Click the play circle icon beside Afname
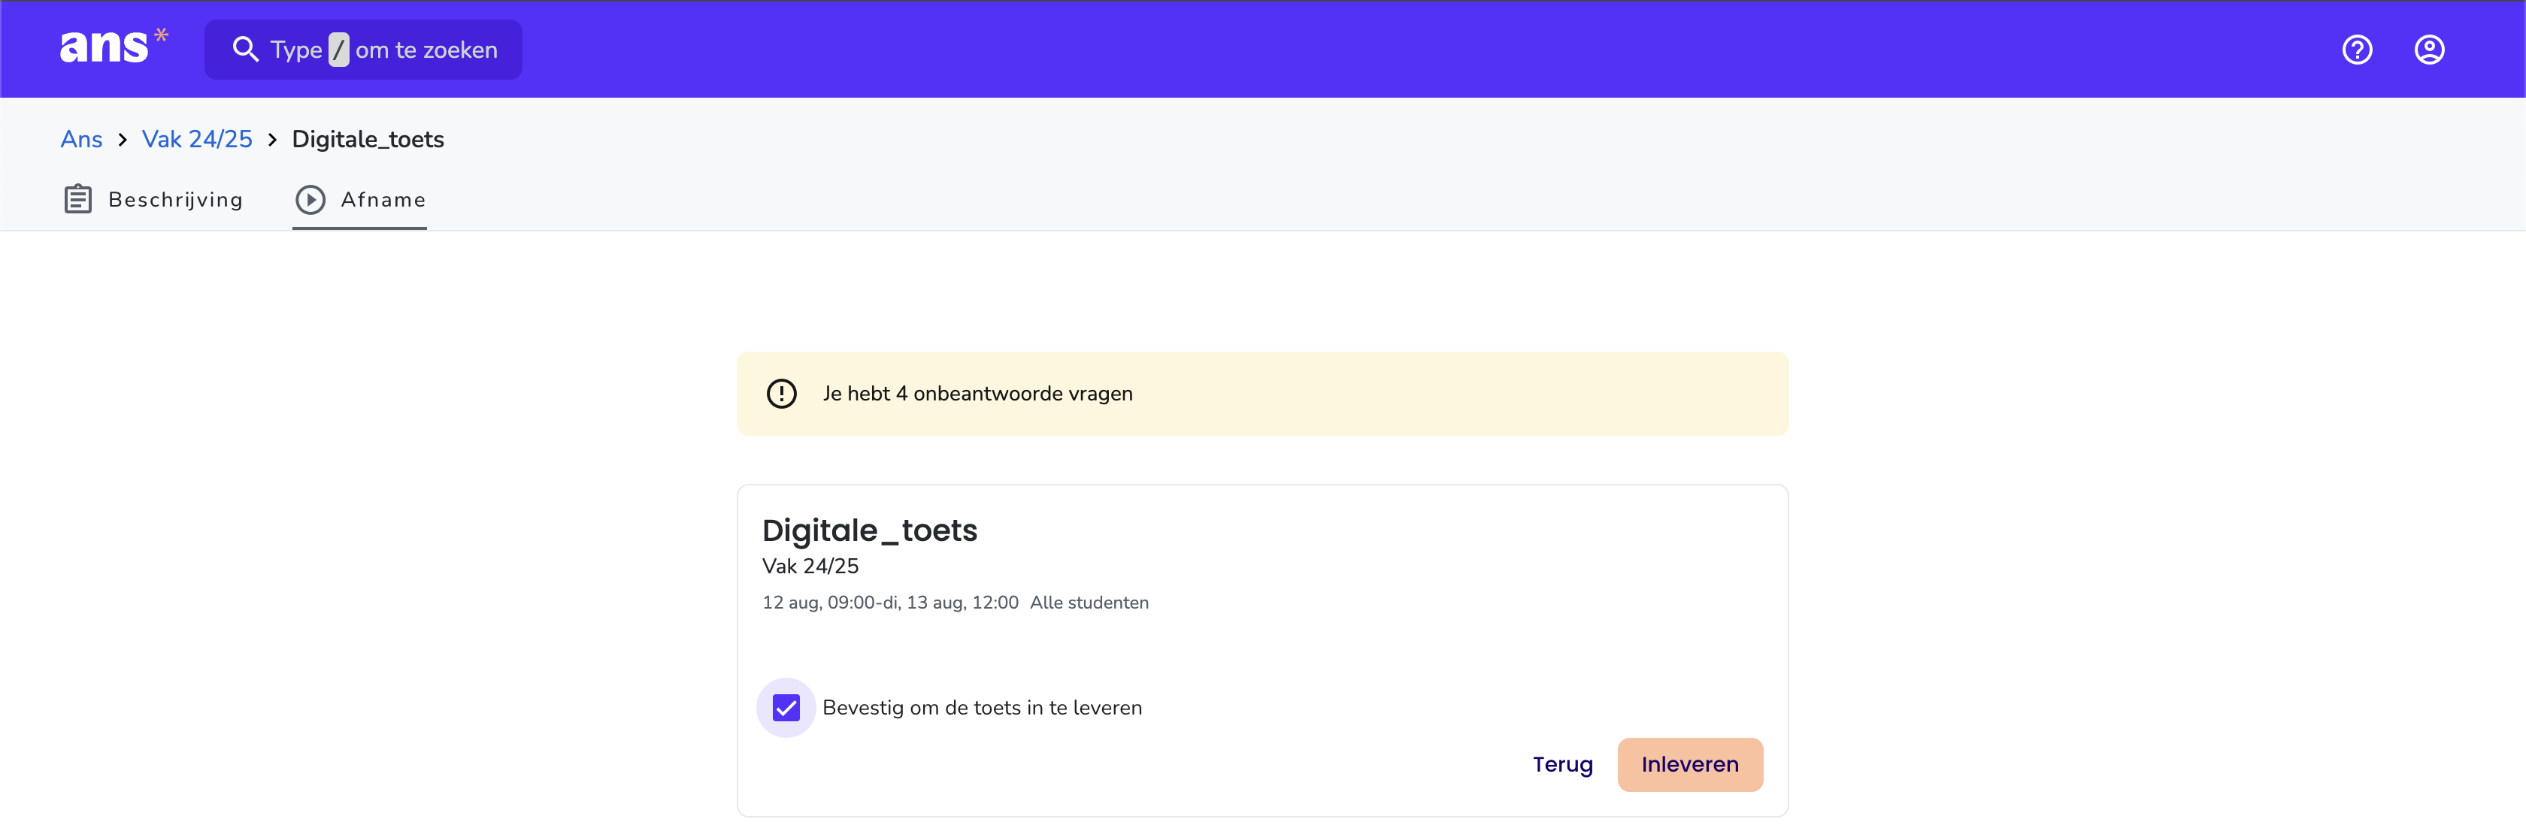The image size is (2526, 834). click(310, 199)
